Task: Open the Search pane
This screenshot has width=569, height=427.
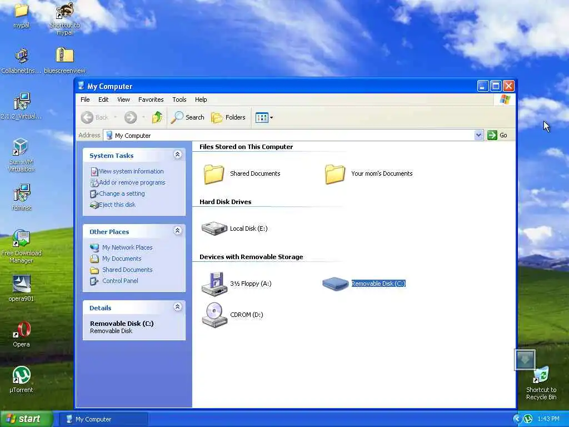Action: 187,117
